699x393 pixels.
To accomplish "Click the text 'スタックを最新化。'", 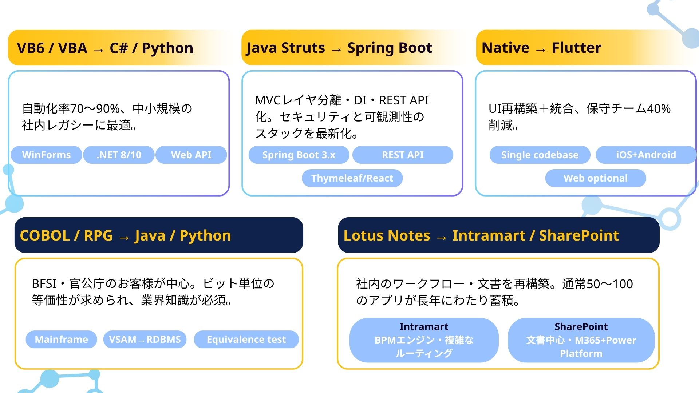I will [x=307, y=134].
